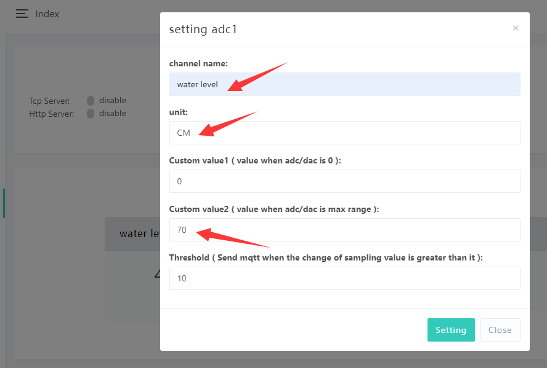The height and width of the screenshot is (368, 547).
Task: Click the Tcp Server status indicator dot
Action: click(91, 101)
